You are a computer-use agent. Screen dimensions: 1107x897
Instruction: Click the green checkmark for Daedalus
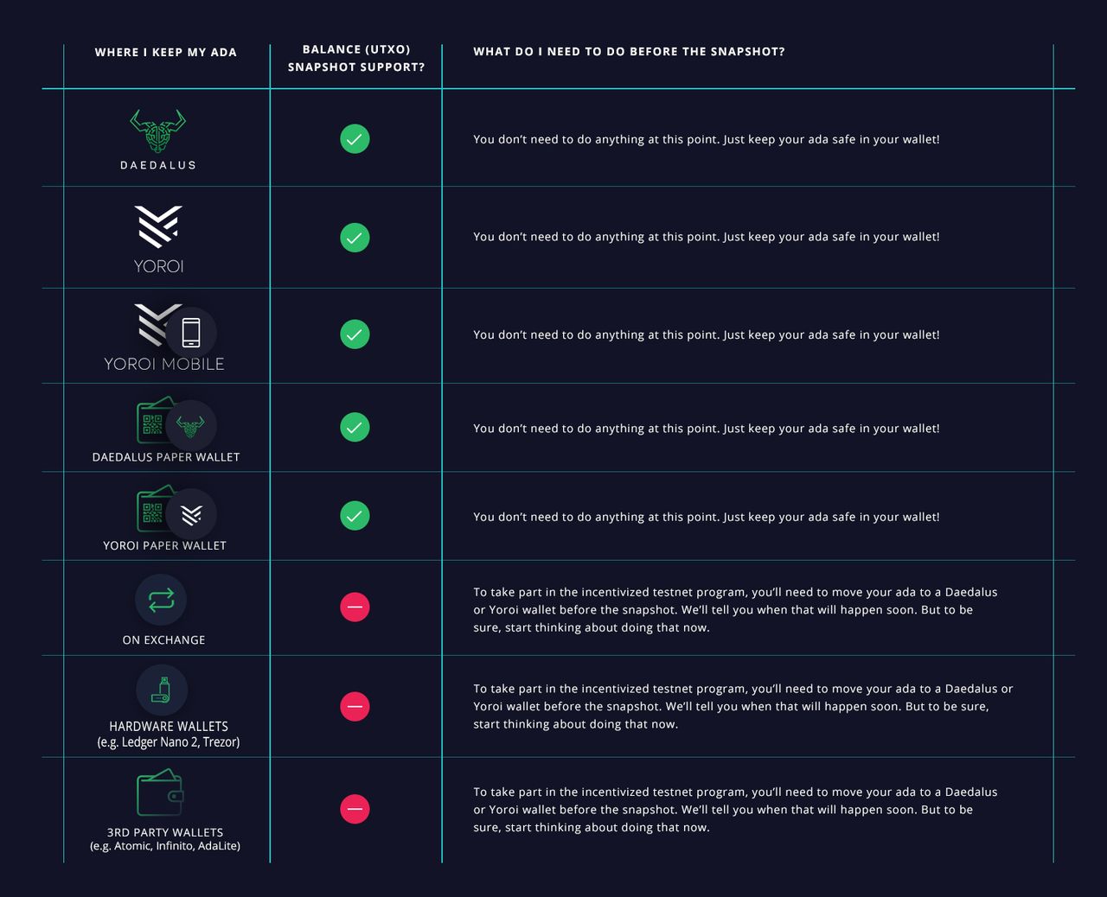(355, 139)
